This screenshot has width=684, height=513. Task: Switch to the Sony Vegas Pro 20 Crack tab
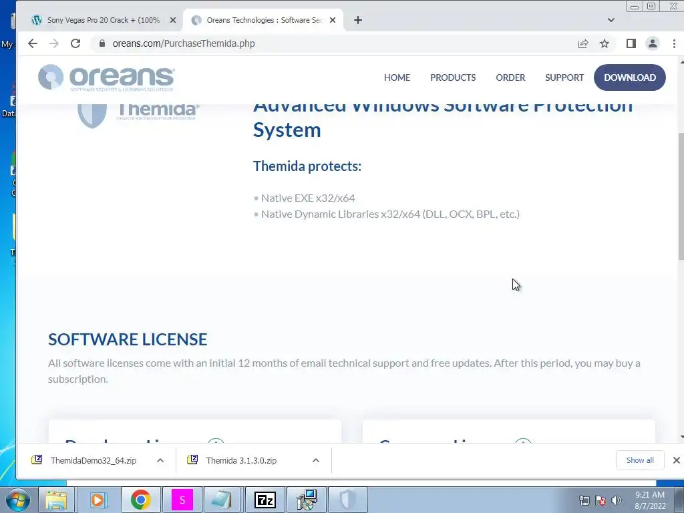click(x=103, y=20)
